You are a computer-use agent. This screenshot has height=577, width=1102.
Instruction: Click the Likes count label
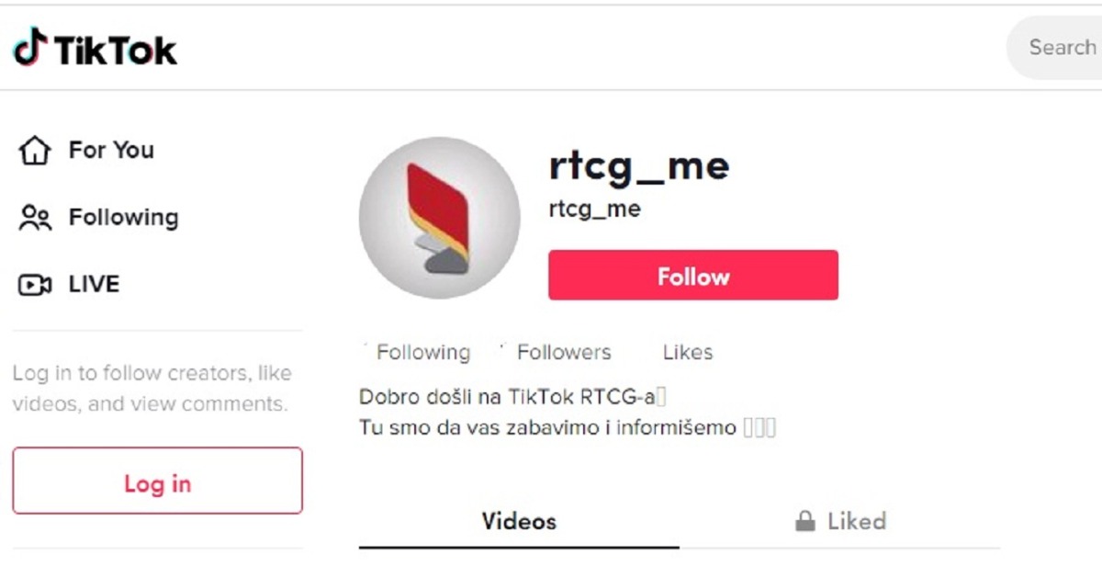pos(687,352)
